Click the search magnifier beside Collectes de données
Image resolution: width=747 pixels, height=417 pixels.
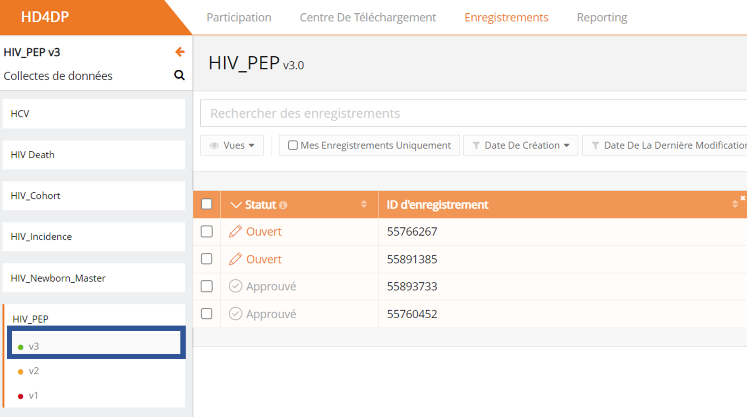(179, 75)
